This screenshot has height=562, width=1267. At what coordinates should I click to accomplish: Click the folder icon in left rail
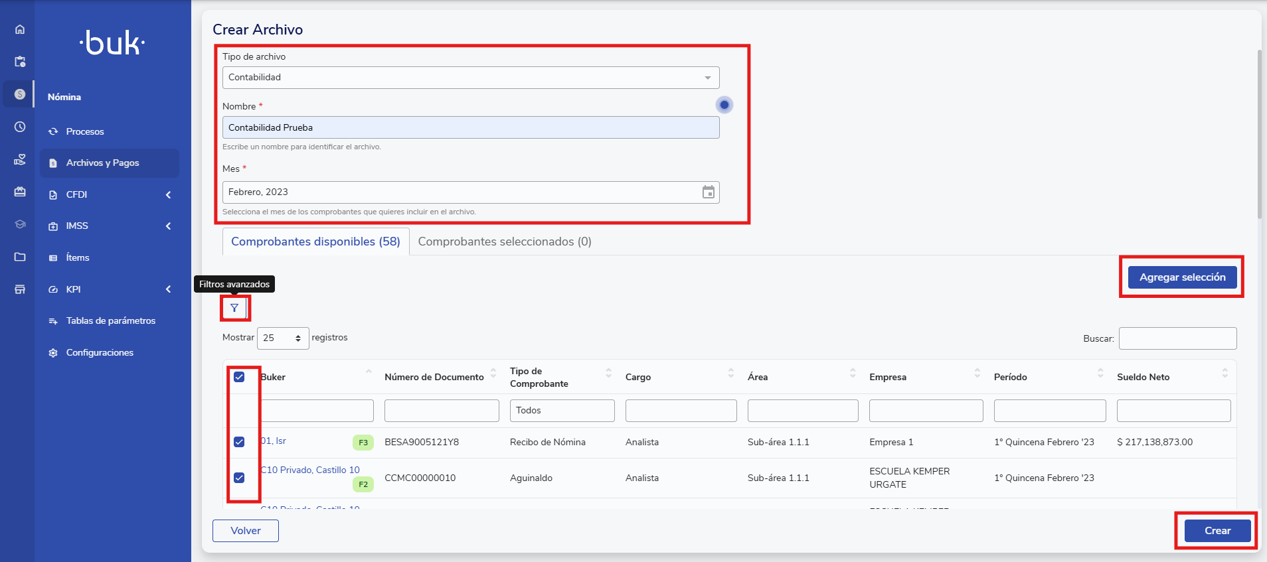[x=20, y=257]
